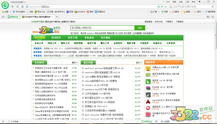This screenshot has width=217, height=124.
Task: Expand the 扩展 dropdown arrow
Action: [159, 12]
